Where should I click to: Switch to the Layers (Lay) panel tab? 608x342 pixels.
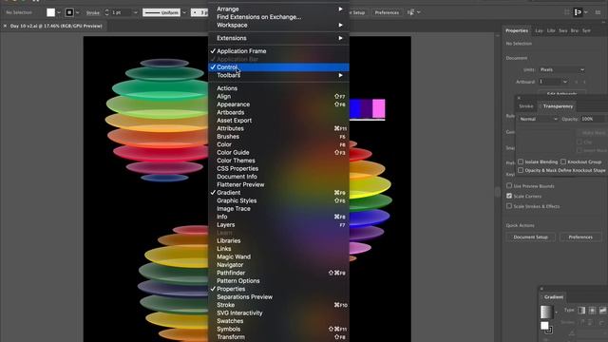click(x=539, y=30)
